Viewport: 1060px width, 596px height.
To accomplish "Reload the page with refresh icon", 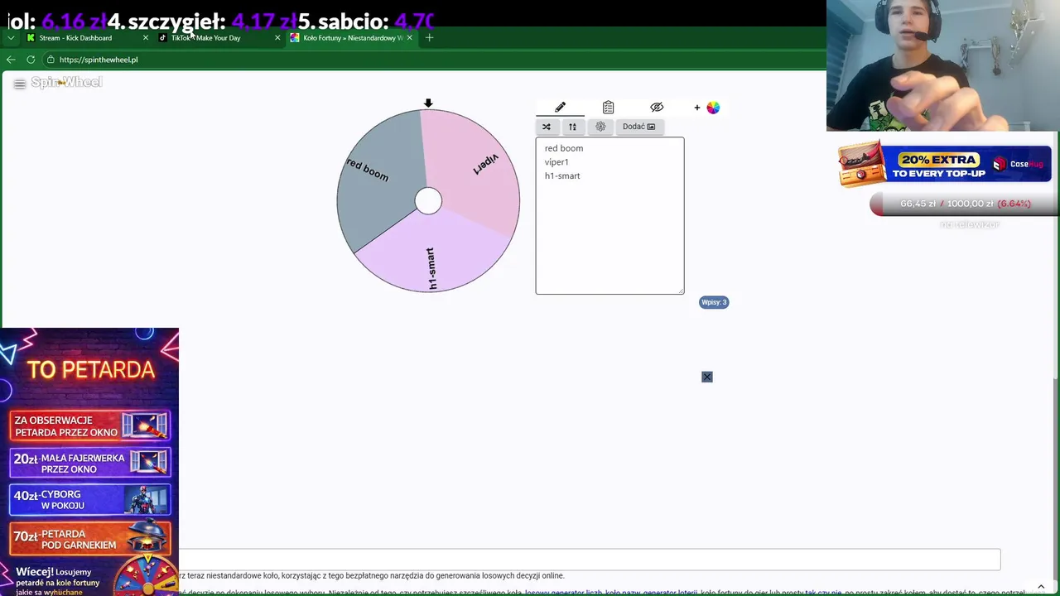I will [x=31, y=60].
